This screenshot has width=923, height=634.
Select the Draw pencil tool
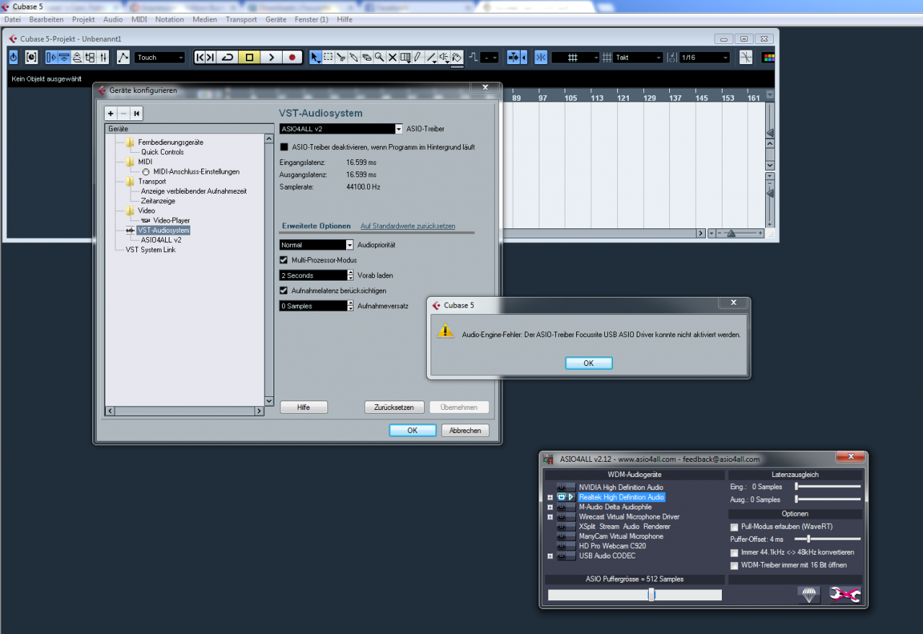point(418,57)
